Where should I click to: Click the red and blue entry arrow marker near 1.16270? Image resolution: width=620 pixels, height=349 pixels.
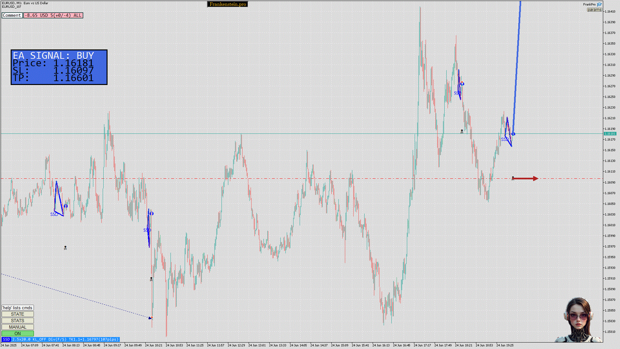462,84
